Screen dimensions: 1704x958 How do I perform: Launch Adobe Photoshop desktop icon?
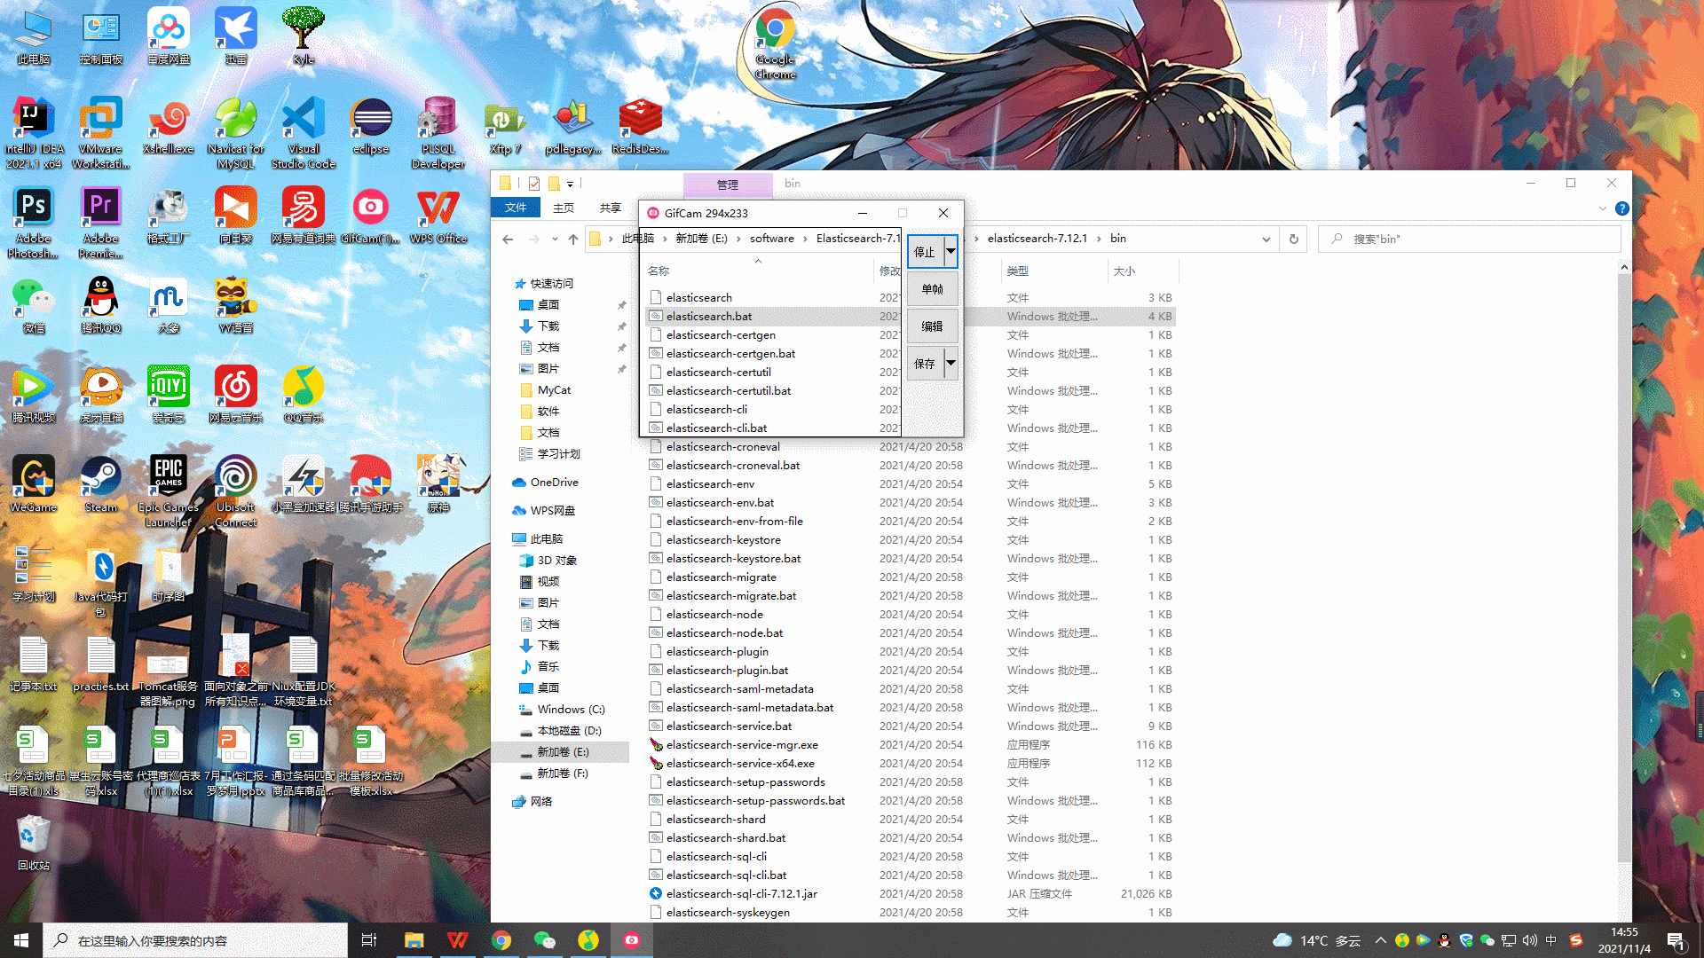click(x=34, y=223)
